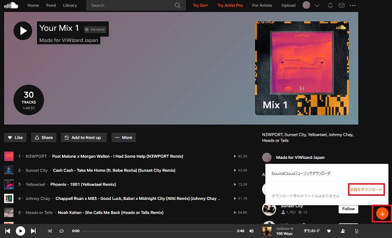Screen dimensions: 392x238
Task: Open the More options button
Action: 123,137
